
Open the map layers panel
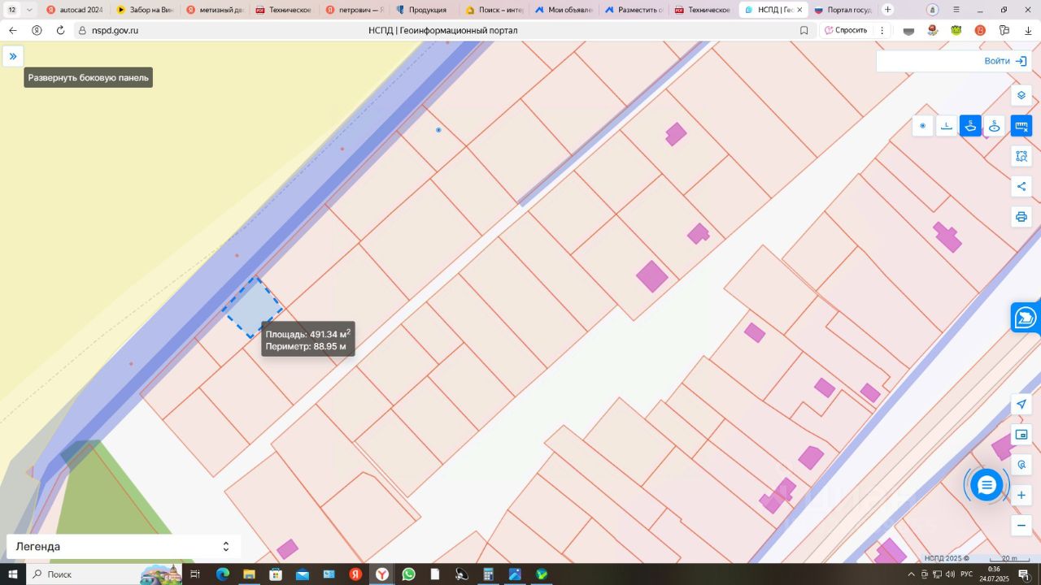coord(1021,95)
